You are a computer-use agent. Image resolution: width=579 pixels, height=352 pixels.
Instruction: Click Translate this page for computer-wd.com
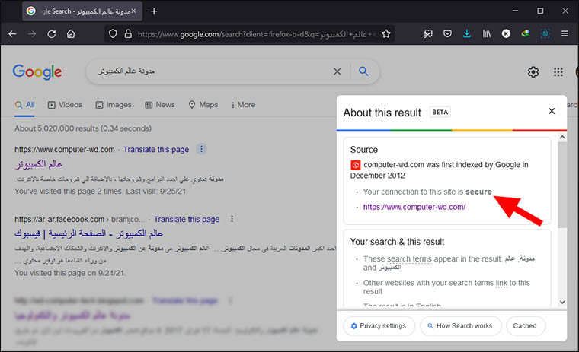point(156,149)
